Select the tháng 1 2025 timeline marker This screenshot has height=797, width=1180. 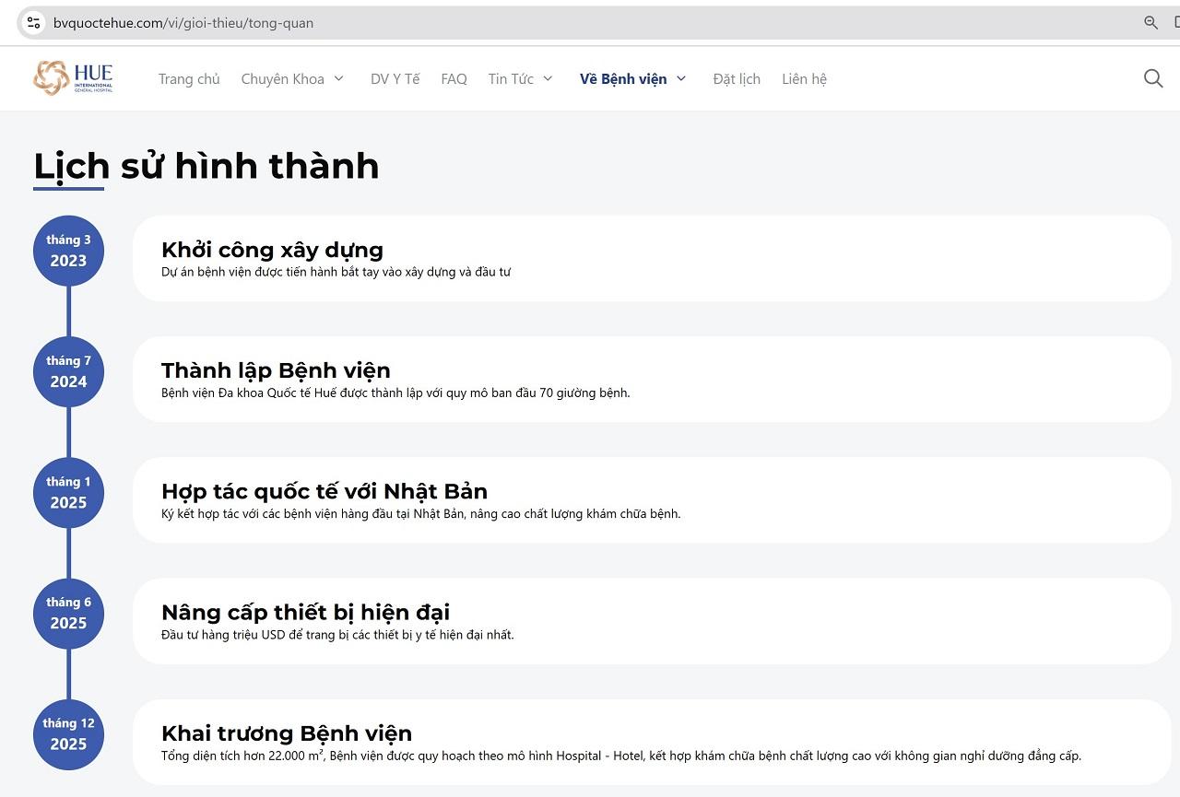coord(68,492)
